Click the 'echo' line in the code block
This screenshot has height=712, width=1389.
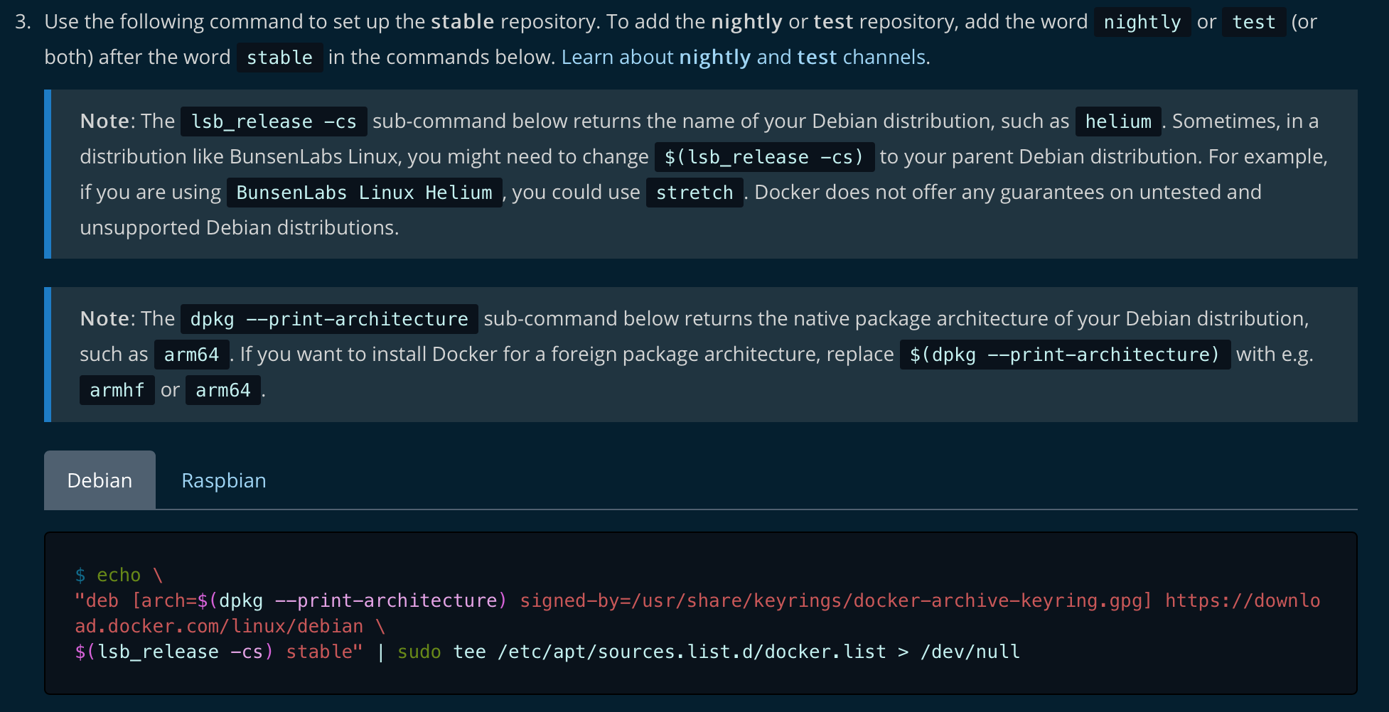coord(119,575)
